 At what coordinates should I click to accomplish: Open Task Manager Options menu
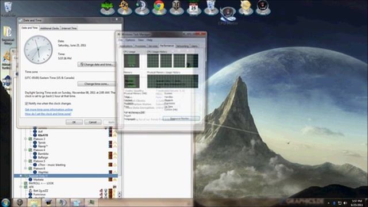coord(131,40)
